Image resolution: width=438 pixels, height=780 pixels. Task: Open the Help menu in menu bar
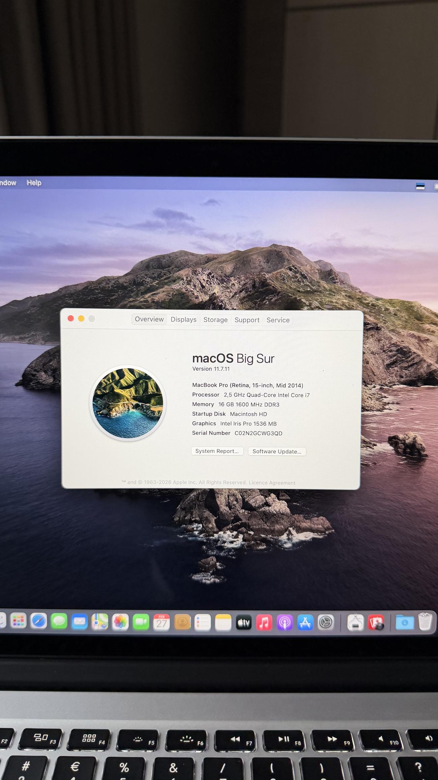[34, 183]
